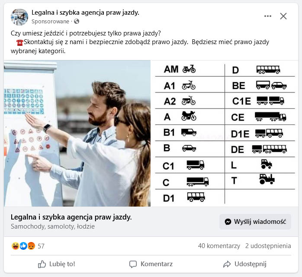
Task: Click the ad photo of the couple
Action: pos(77,134)
